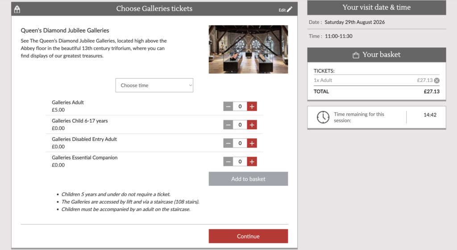Click the Galleries Adult quantity field

(x=240, y=106)
